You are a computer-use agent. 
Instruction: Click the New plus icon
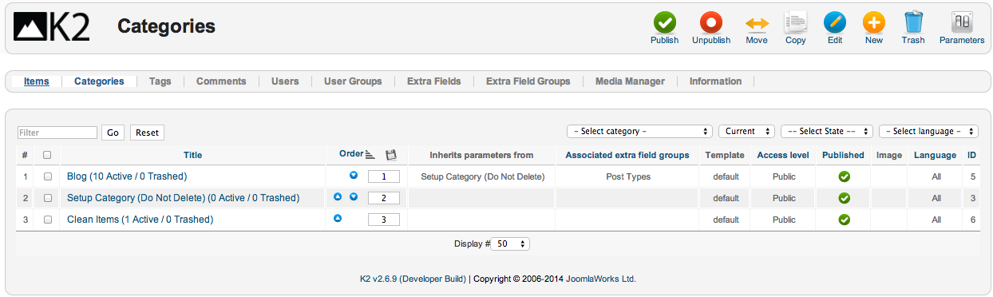pyautogui.click(x=874, y=22)
